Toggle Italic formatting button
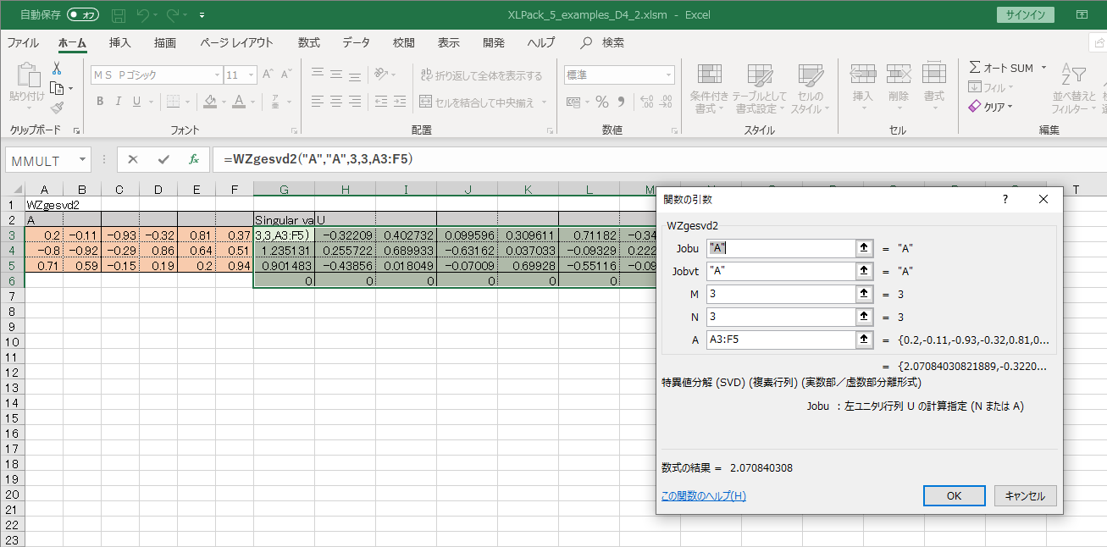This screenshot has height=547, width=1107. tap(119, 102)
